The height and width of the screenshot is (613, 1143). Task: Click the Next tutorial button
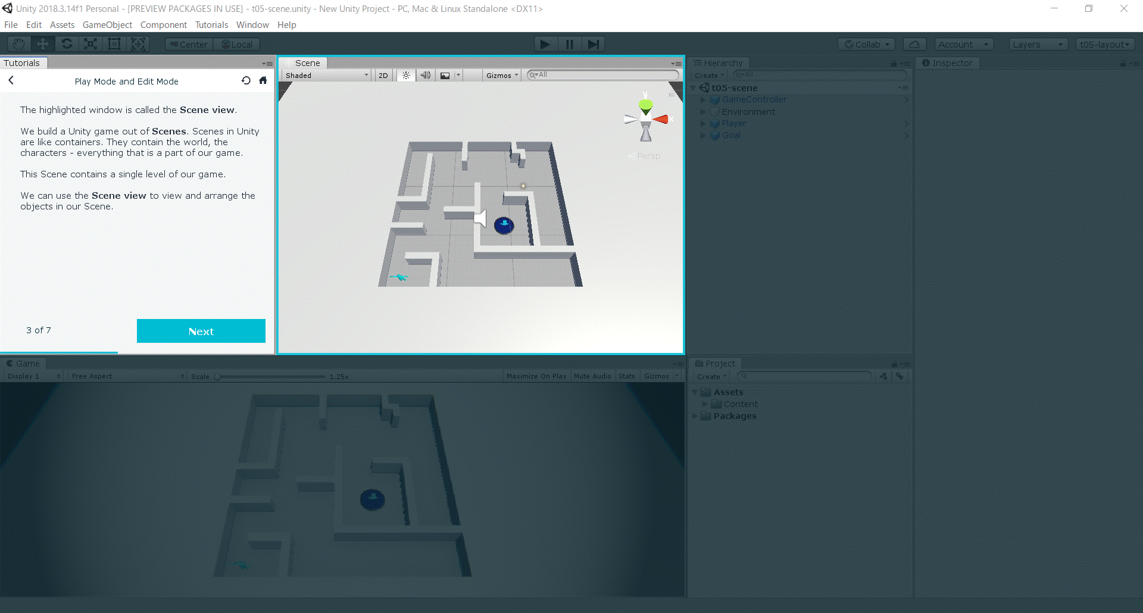click(x=201, y=331)
